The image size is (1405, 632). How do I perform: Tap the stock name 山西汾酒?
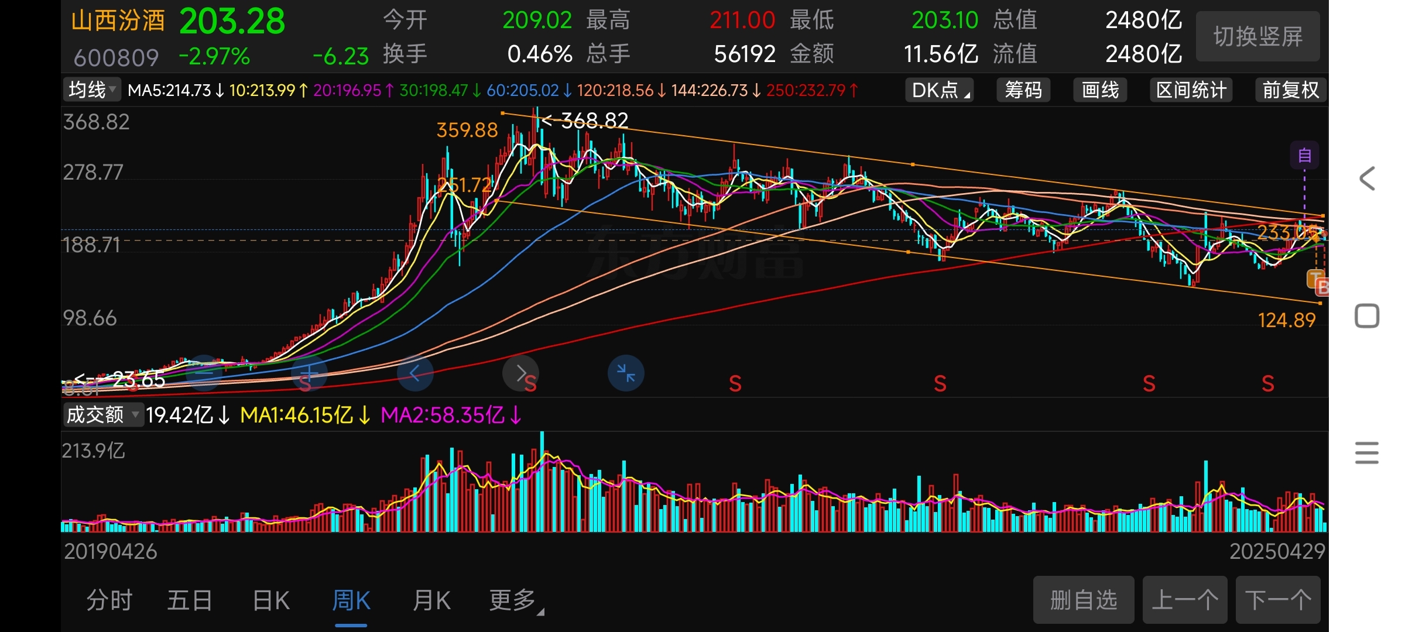click(118, 20)
